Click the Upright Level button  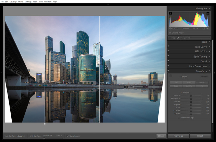(176, 86)
